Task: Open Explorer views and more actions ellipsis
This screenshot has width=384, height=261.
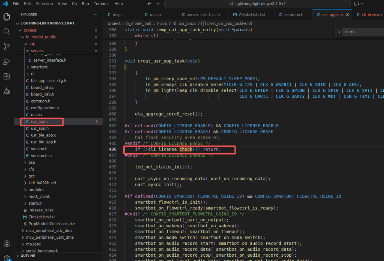Action: click(x=95, y=15)
